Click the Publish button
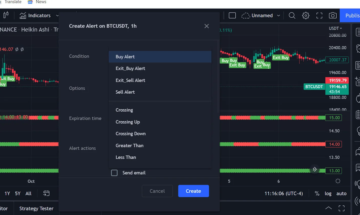 pyautogui.click(x=350, y=16)
